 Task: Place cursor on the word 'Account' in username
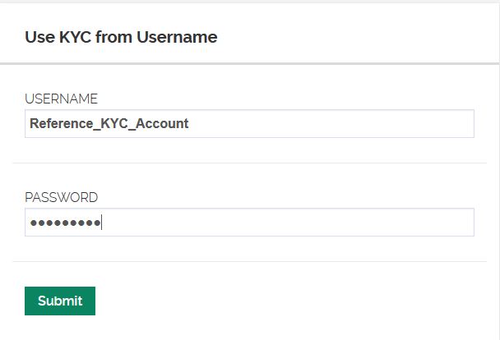click(x=163, y=124)
